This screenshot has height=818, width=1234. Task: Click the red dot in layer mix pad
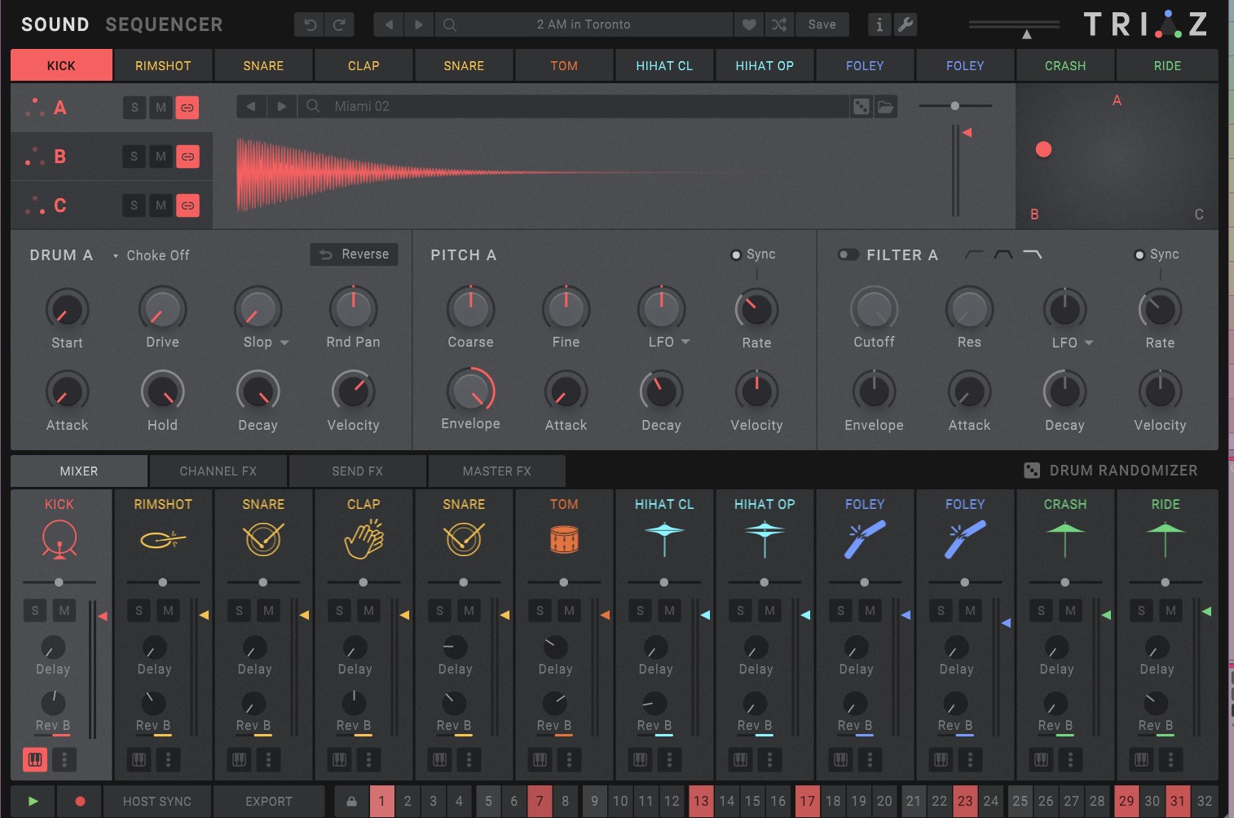1043,149
